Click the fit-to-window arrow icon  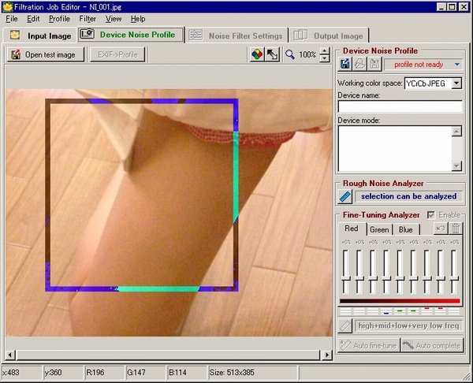pos(273,54)
